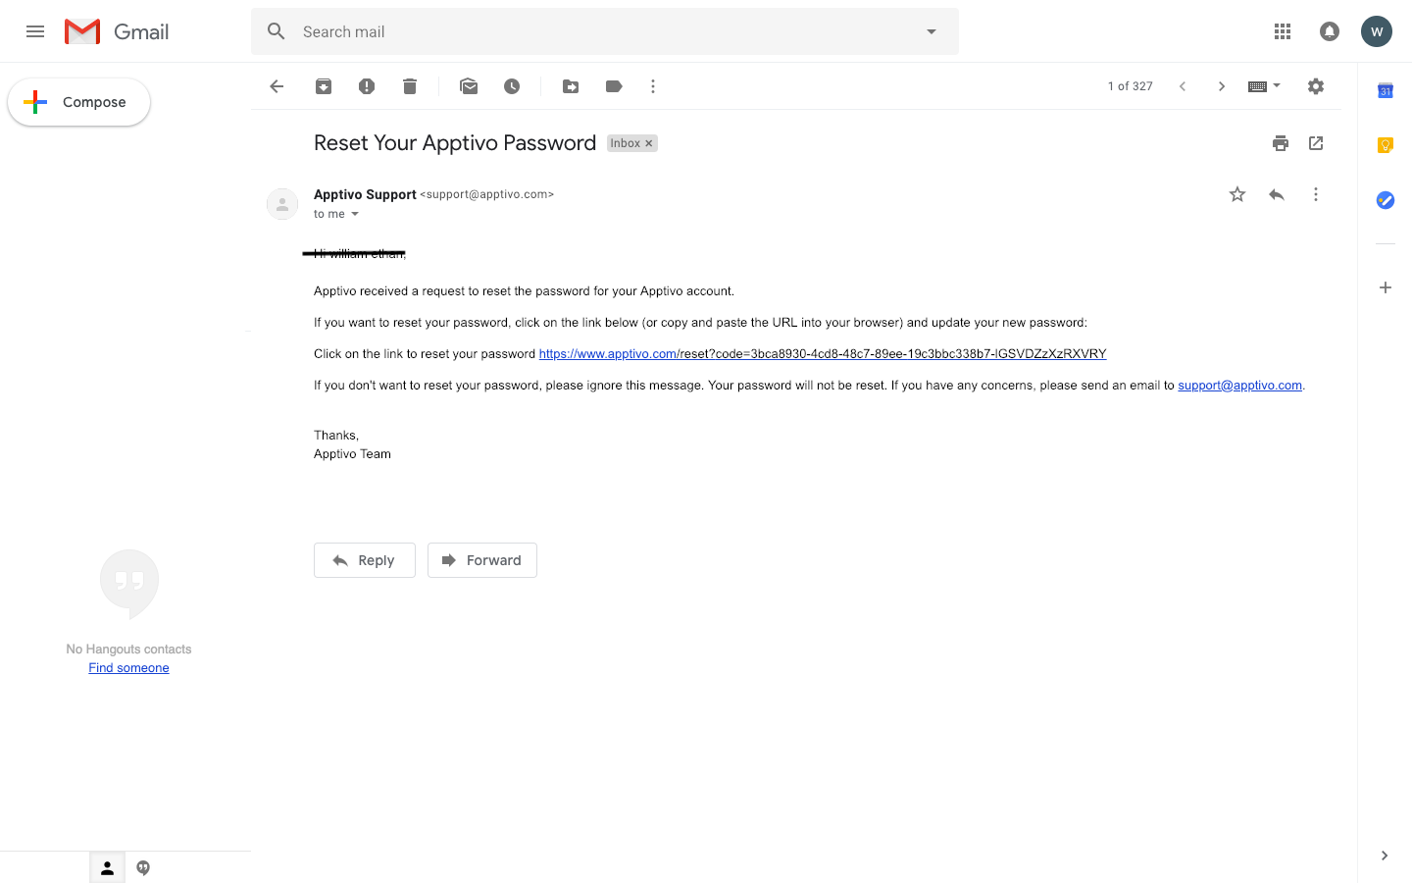Expand search options dropdown arrow
Image resolution: width=1412 pixels, height=883 pixels.
pyautogui.click(x=932, y=31)
